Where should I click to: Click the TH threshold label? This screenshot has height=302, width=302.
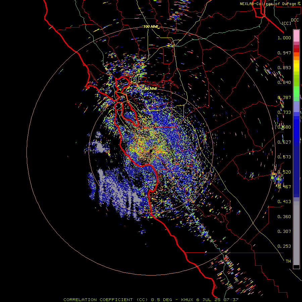click(x=288, y=261)
